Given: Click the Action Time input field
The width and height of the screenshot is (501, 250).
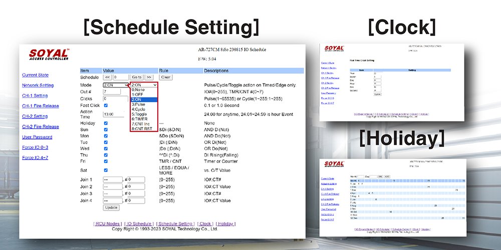Looking at the screenshot, I should point(114,114).
